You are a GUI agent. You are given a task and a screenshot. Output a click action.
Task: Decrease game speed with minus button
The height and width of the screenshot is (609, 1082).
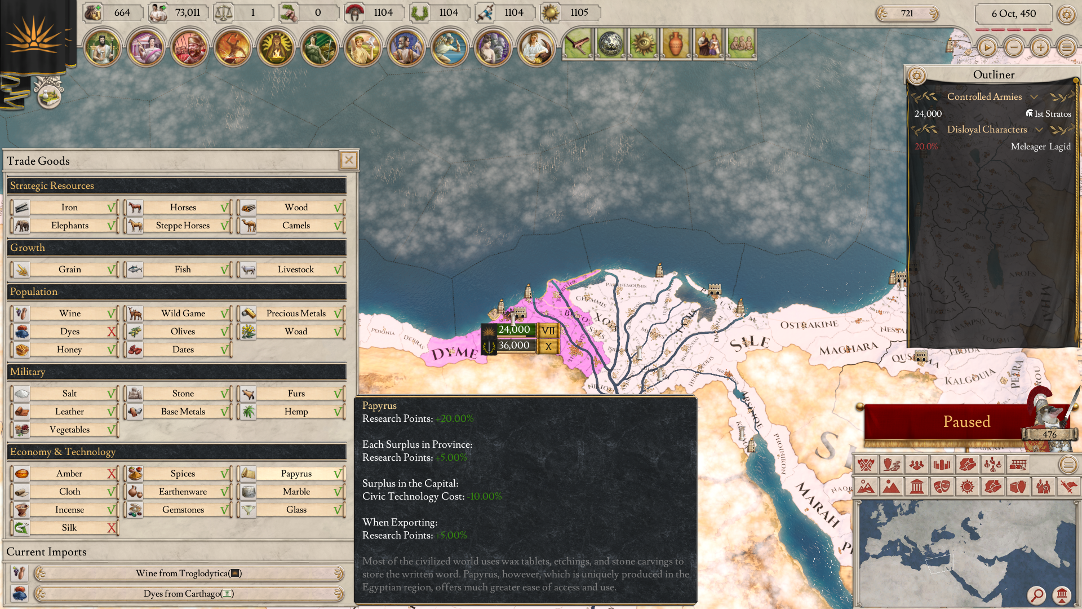pos(1013,47)
